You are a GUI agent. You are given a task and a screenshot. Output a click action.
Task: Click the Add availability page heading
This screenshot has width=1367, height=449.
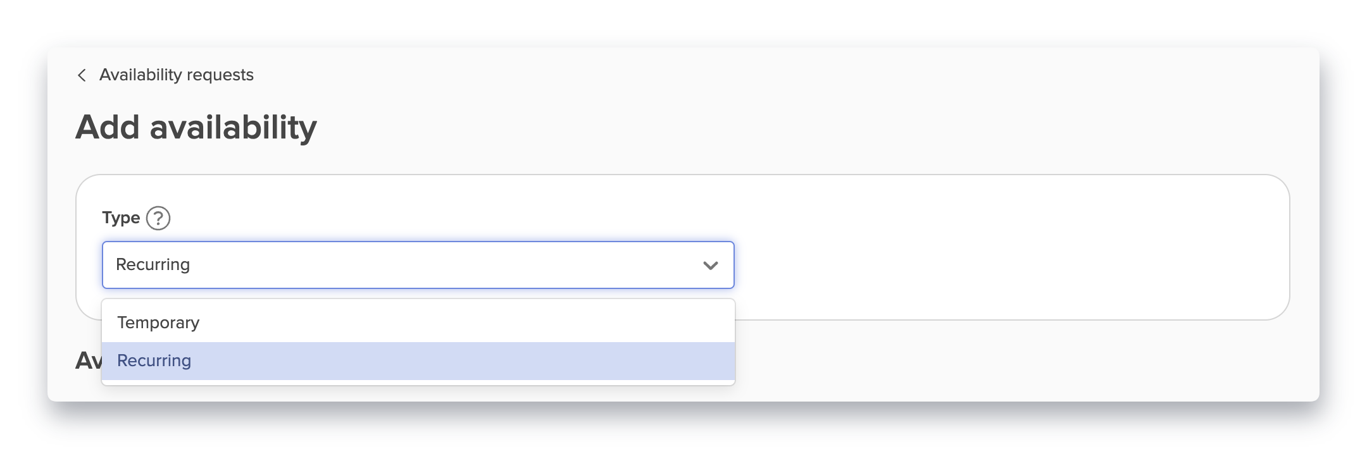pos(196,127)
